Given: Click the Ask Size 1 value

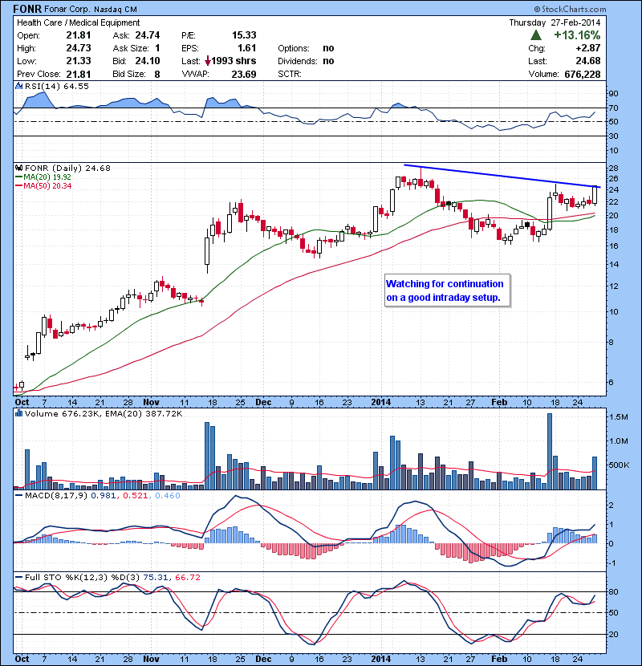Looking at the screenshot, I should coord(157,48).
